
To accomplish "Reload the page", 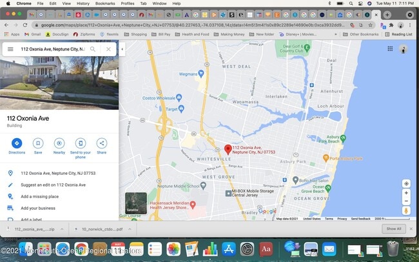I will (x=25, y=25).
